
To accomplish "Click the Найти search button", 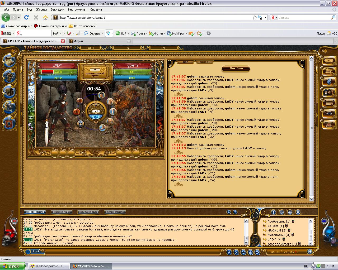I will tap(57, 33).
